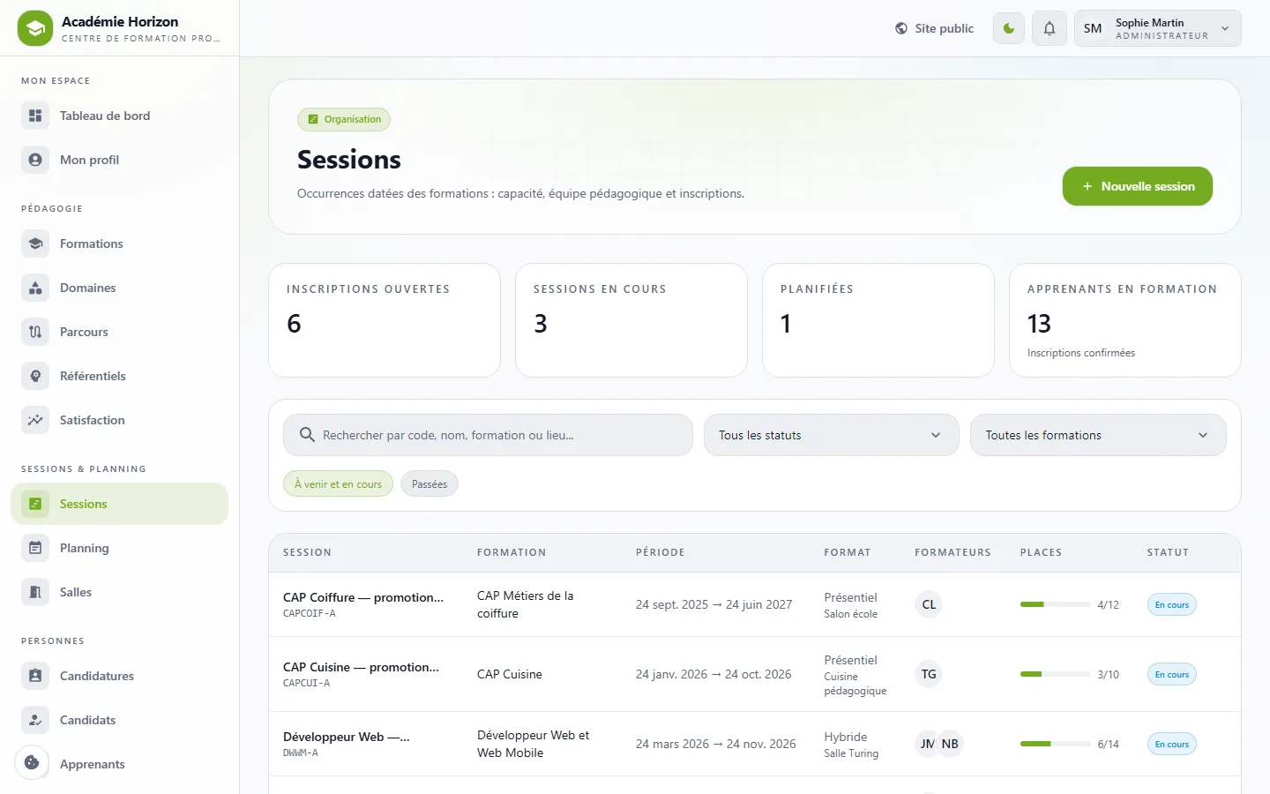
Task: Click the notifications bell icon
Action: coord(1050,28)
